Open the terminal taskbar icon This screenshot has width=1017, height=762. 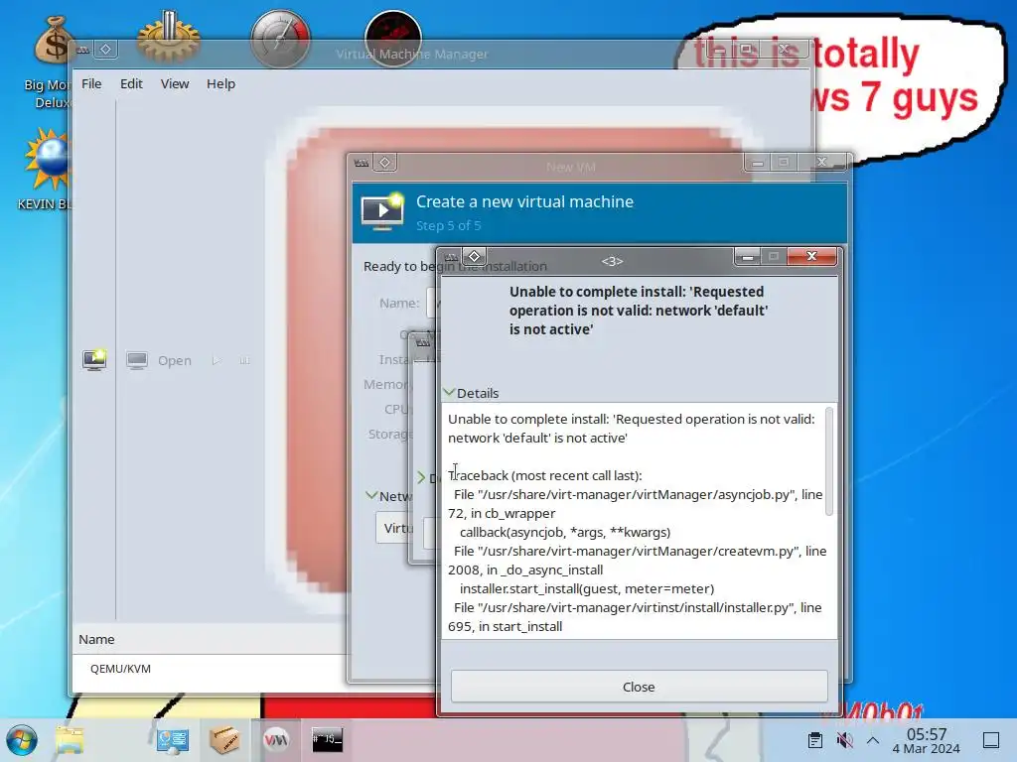327,739
